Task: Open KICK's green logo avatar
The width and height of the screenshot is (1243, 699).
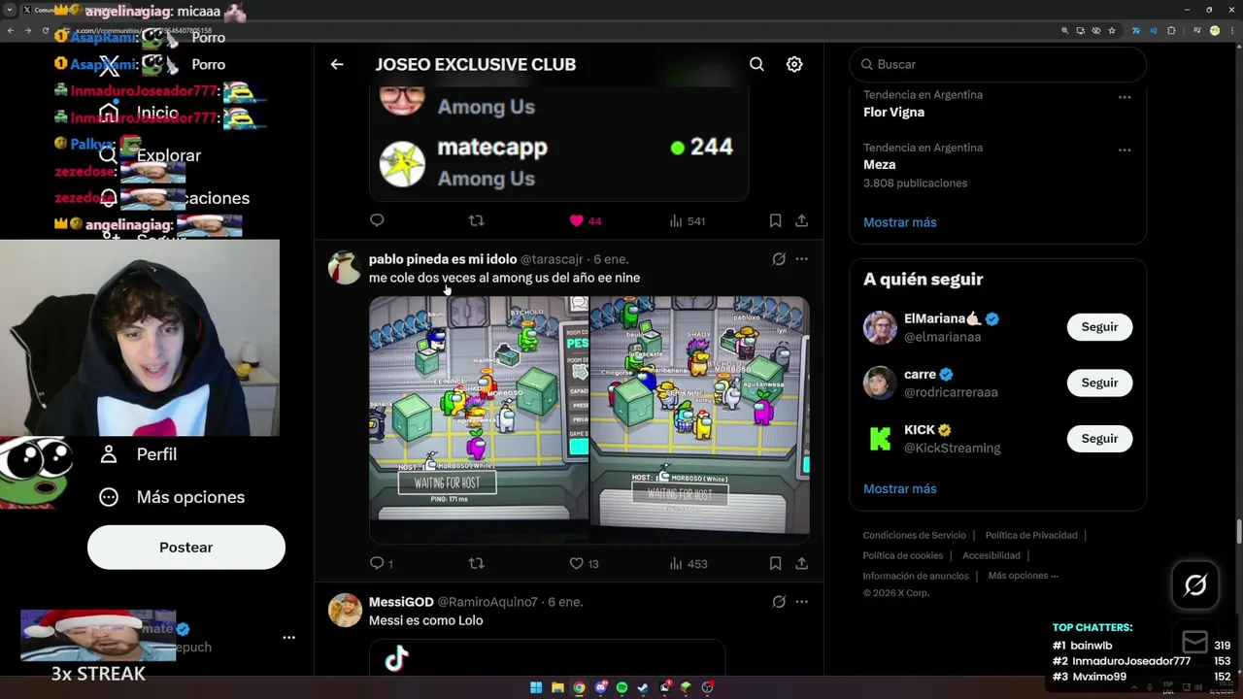Action: [x=880, y=439]
